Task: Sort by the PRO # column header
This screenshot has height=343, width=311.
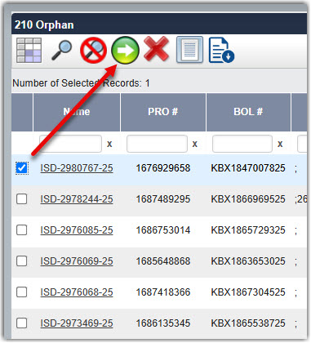Action: [163, 112]
